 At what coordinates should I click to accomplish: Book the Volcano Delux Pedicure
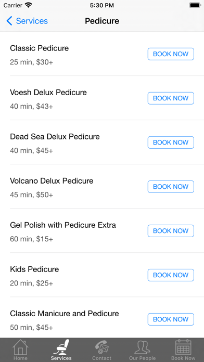pos(171,187)
